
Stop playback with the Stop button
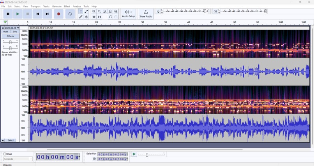pyautogui.click(x=28, y=14)
